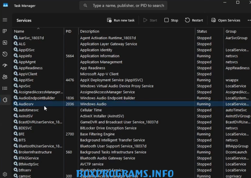Click the AarSvc_18037d service icon

tap(16, 38)
